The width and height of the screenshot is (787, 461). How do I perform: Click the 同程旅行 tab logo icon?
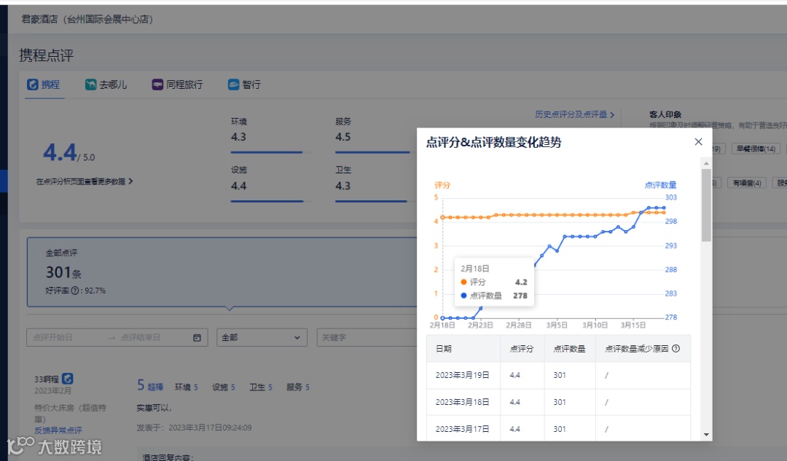tap(157, 84)
